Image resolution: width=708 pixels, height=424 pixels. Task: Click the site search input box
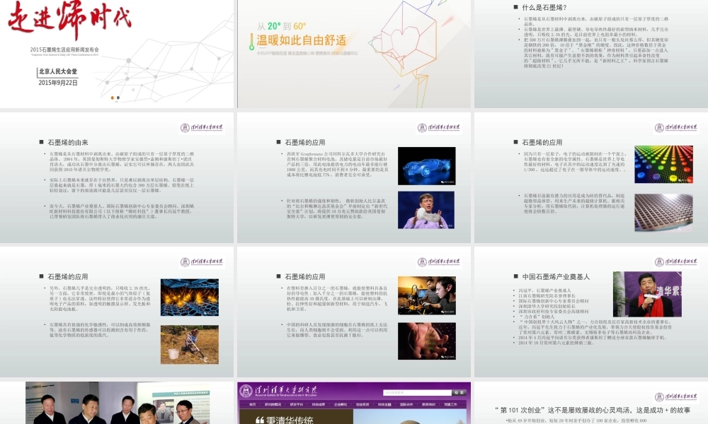coord(418,392)
